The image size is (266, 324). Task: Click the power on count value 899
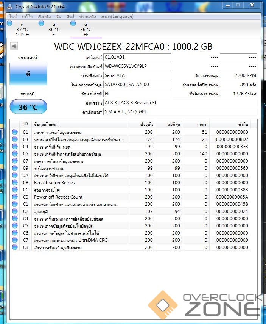coord(238,85)
